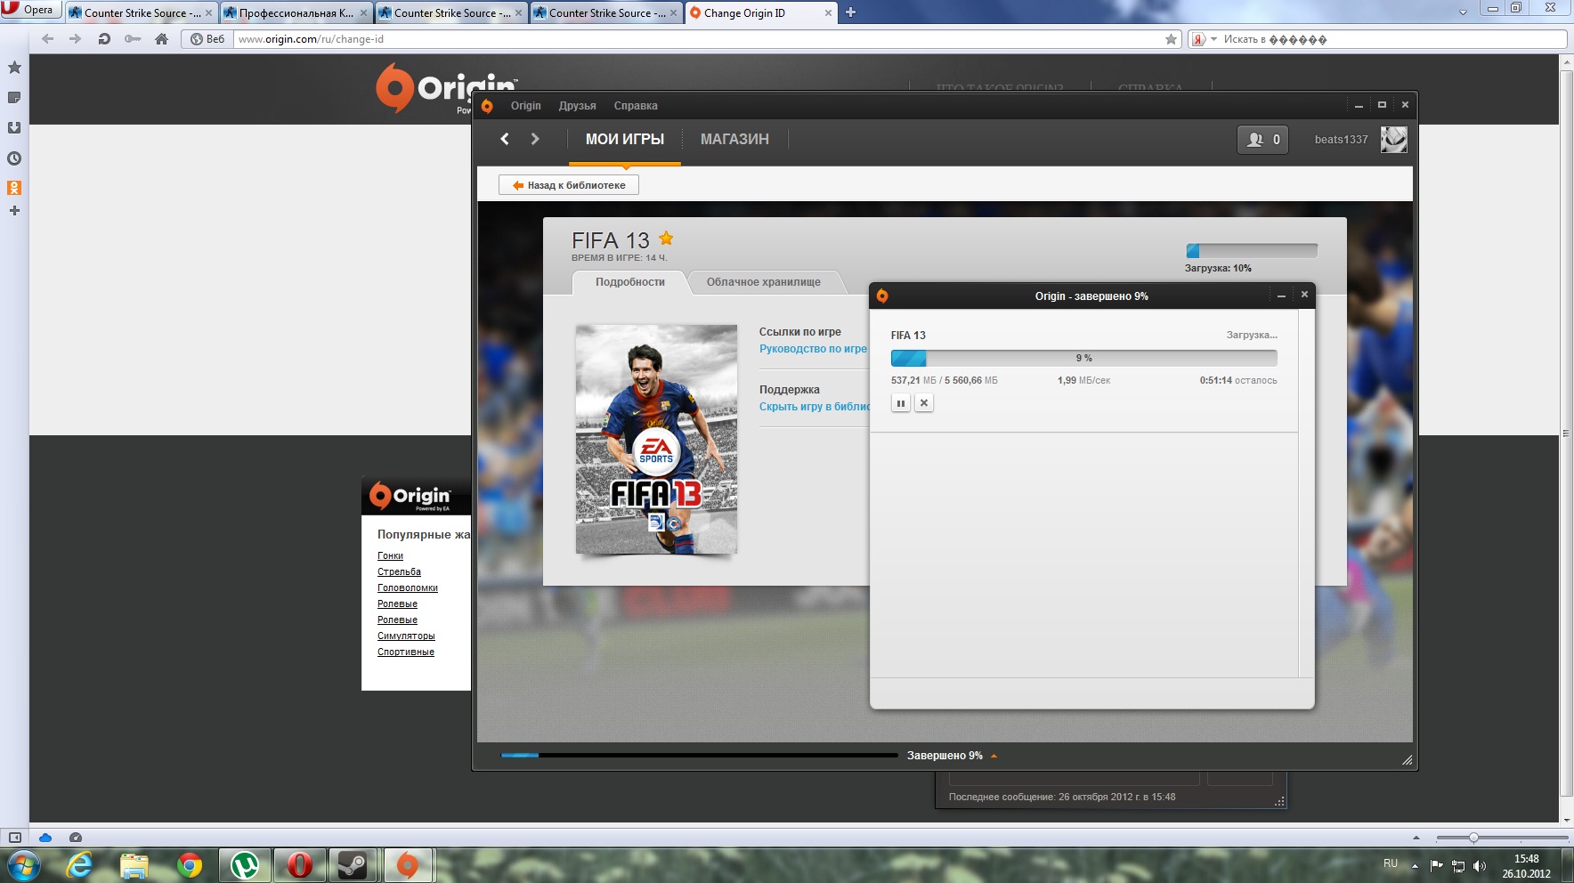Click Назад к библиотеке button
This screenshot has width=1574, height=883.
569,185
